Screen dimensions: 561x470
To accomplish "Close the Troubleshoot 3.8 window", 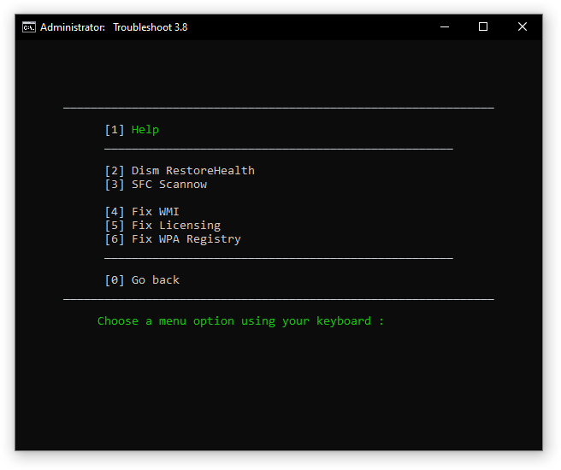I will click(x=523, y=26).
